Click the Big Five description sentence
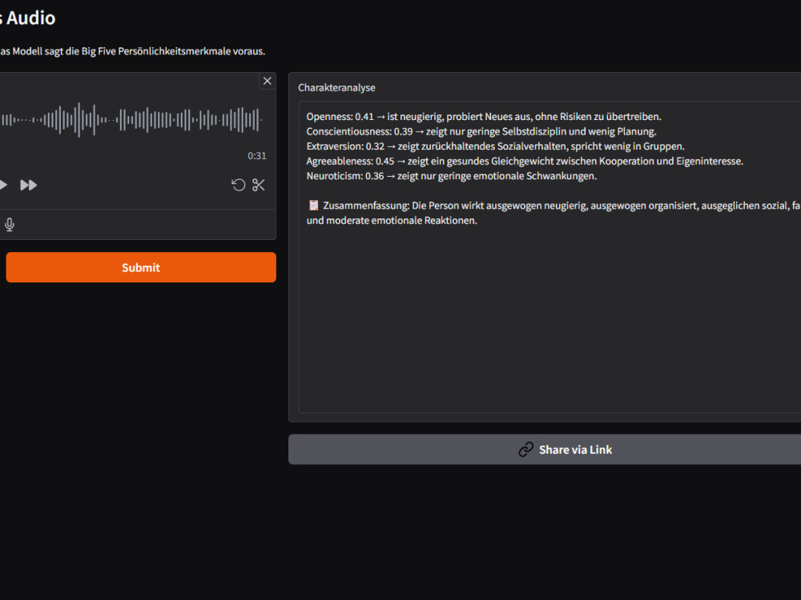 click(x=133, y=51)
